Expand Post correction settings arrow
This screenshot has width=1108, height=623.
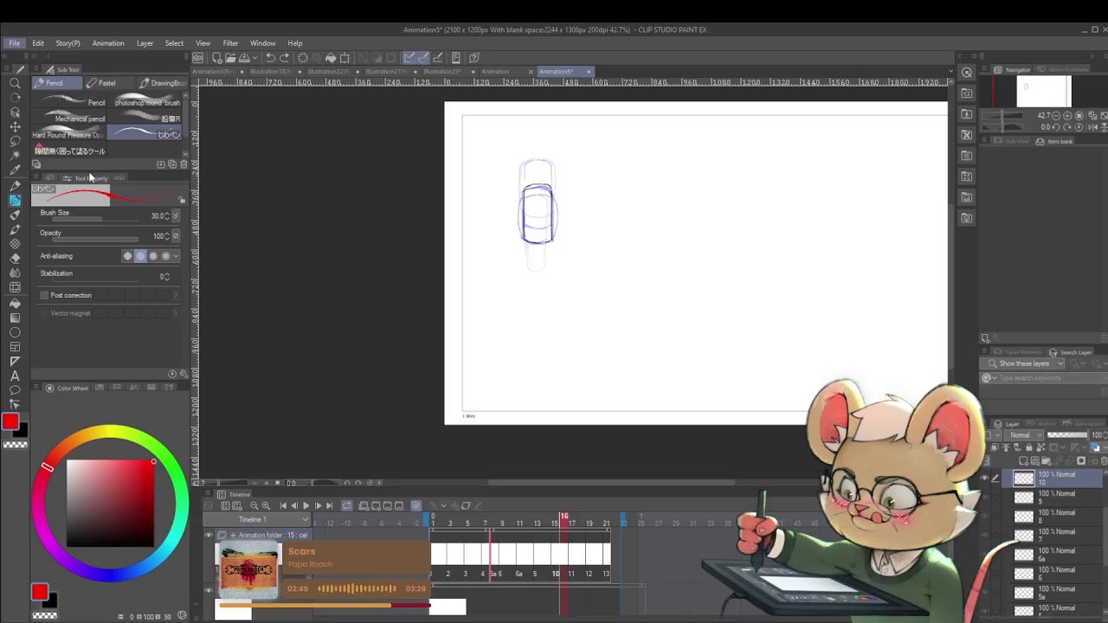pyautogui.click(x=176, y=295)
